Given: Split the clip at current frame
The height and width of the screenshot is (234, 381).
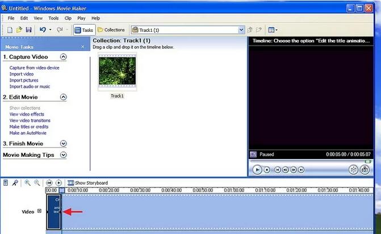Looking at the screenshot, I should point(353,170).
